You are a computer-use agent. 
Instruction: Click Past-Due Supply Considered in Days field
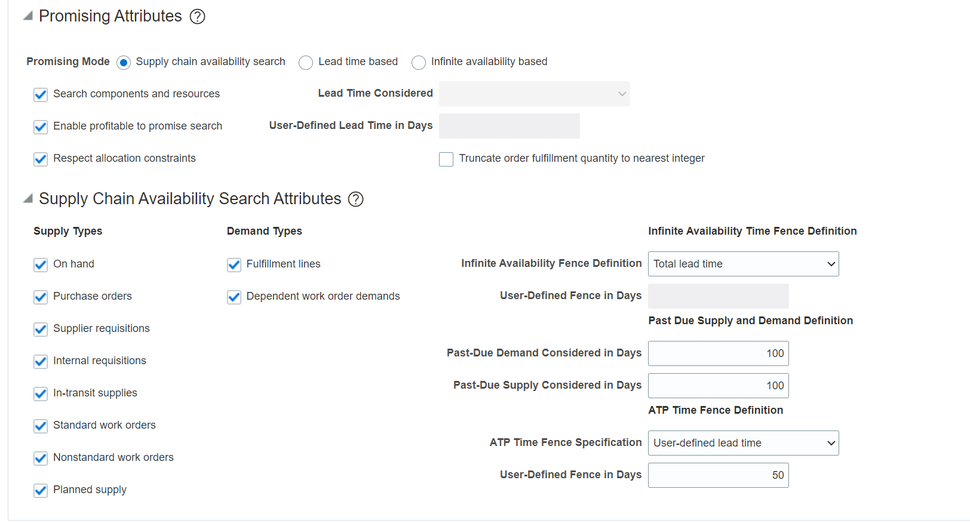click(x=718, y=386)
